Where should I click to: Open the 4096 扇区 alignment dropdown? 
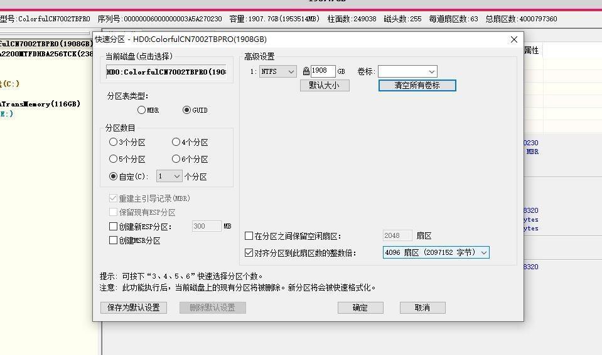point(436,252)
